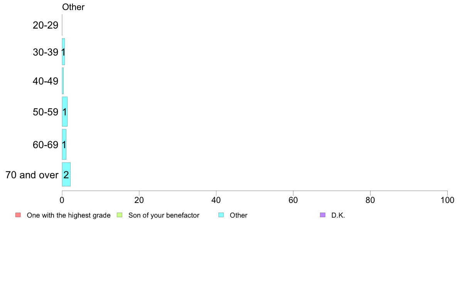This screenshot has width=458, height=284.
Task: Click the 40 tick label on x-axis
Action: point(216,200)
